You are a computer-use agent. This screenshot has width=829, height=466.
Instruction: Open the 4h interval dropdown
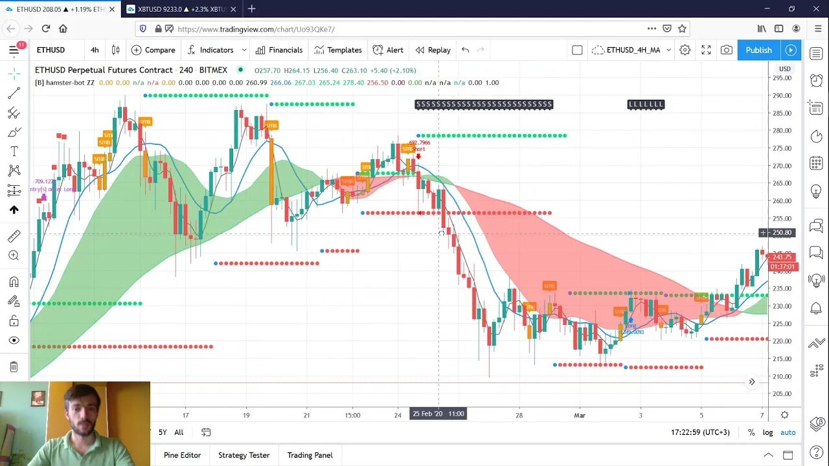point(95,50)
